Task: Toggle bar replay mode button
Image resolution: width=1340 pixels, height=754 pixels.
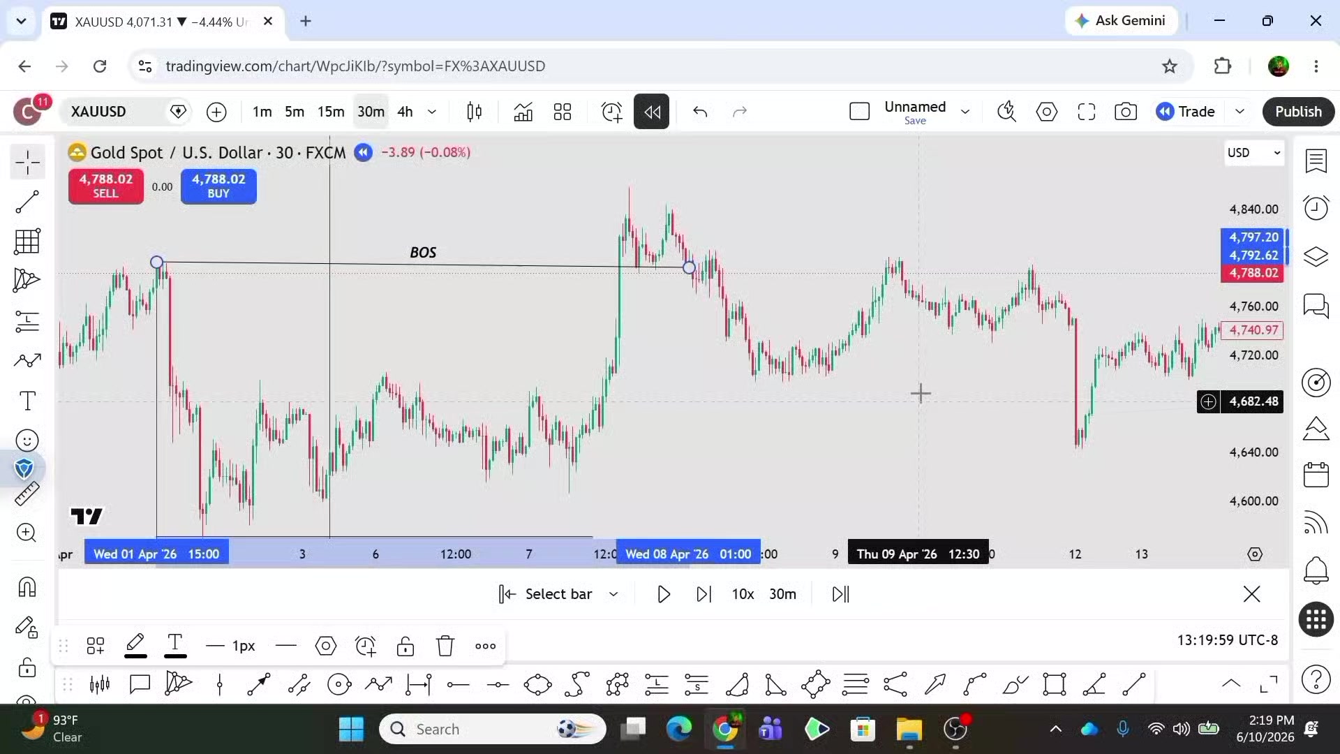Action: click(x=651, y=112)
